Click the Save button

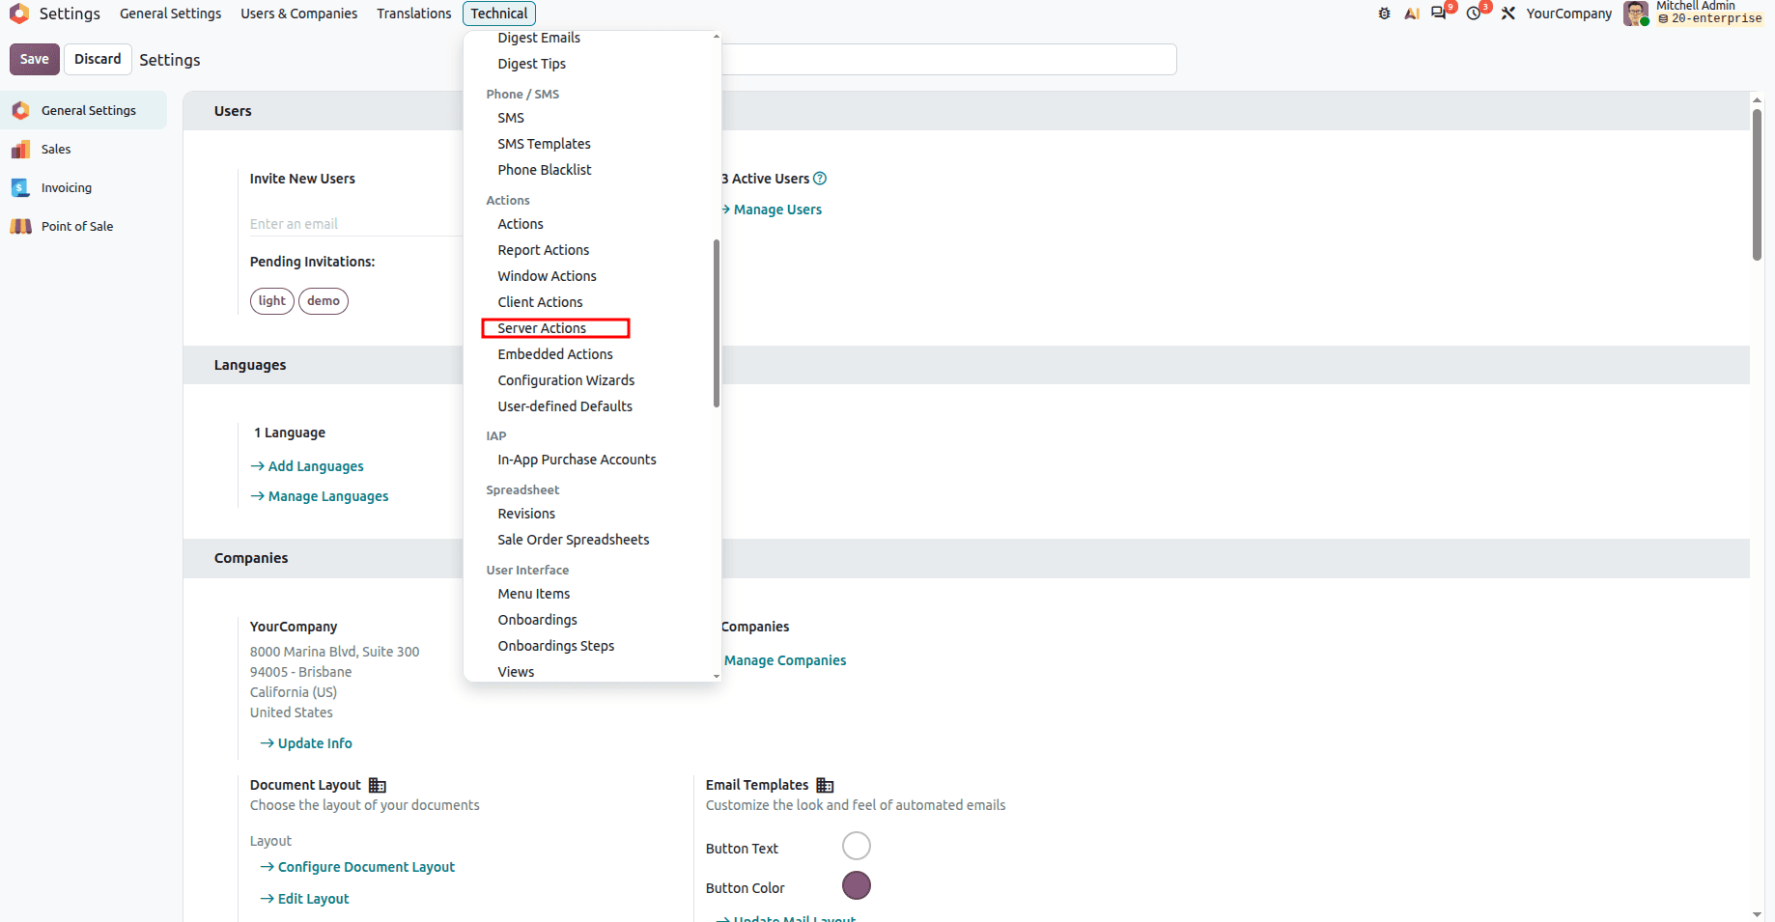35,59
